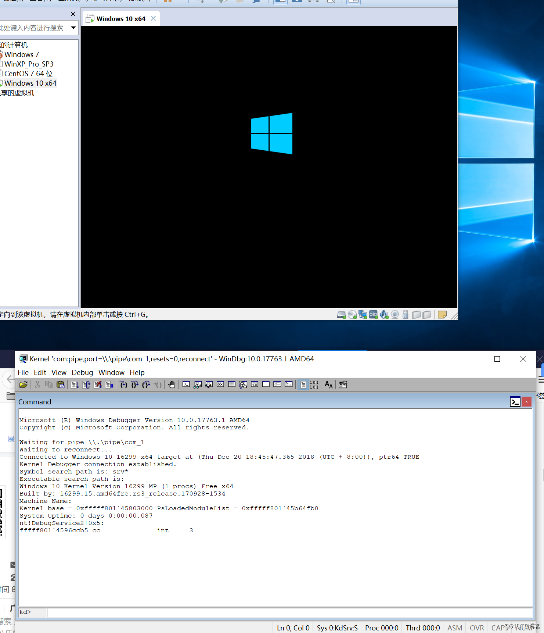The width and height of the screenshot is (544, 633).
Task: Toggle Source Mode Off binary icon
Action: tap(314, 385)
